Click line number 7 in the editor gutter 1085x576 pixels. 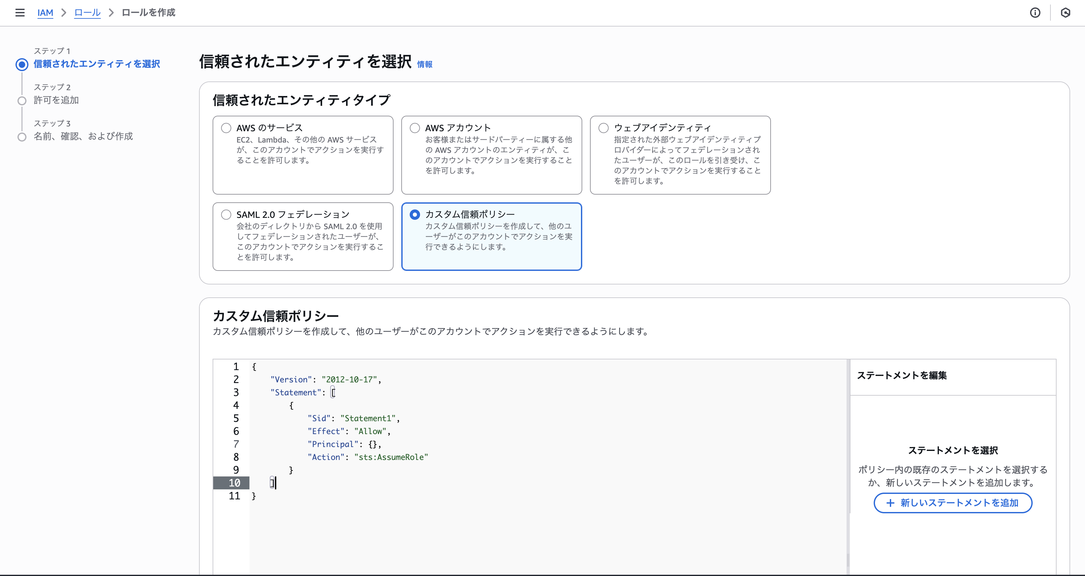point(236,444)
